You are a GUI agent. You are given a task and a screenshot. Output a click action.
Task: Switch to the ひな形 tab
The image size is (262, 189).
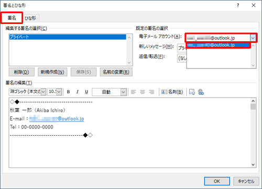click(x=30, y=18)
